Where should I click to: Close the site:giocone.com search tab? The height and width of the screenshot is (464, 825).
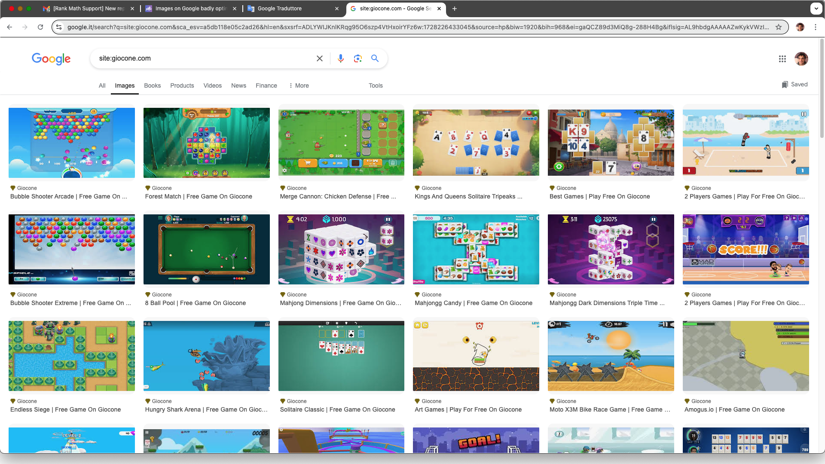439,9
